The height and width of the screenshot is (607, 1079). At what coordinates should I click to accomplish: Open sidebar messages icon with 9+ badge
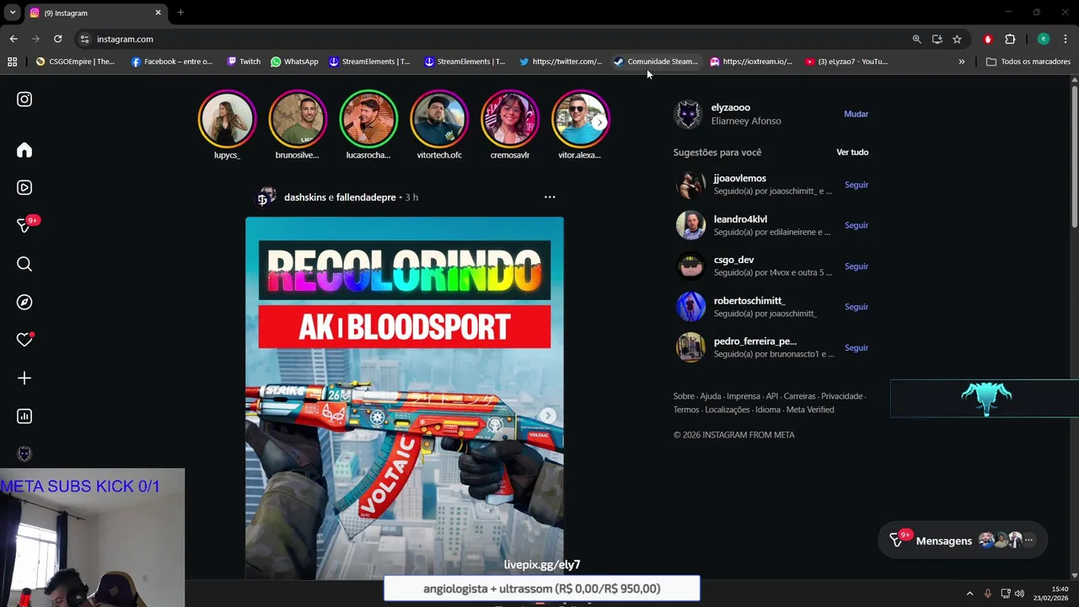(26, 225)
